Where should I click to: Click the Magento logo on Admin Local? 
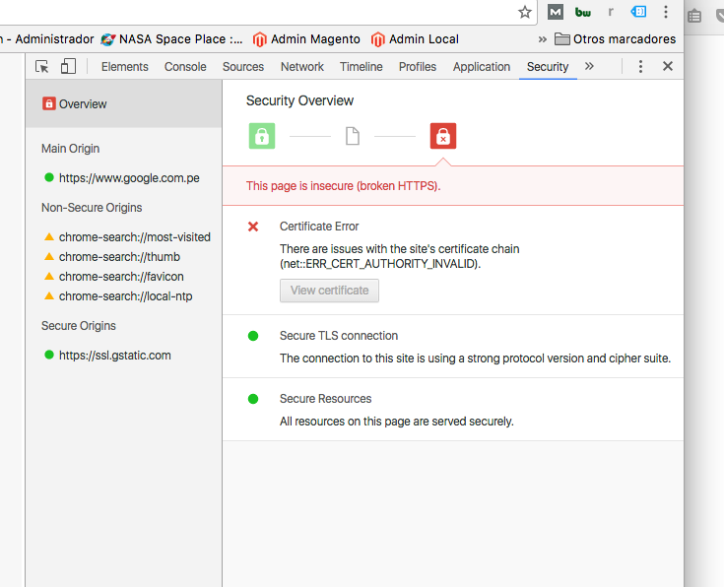pos(377,39)
